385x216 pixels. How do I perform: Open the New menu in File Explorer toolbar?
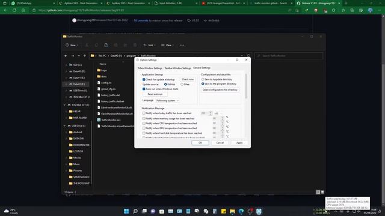point(72,45)
